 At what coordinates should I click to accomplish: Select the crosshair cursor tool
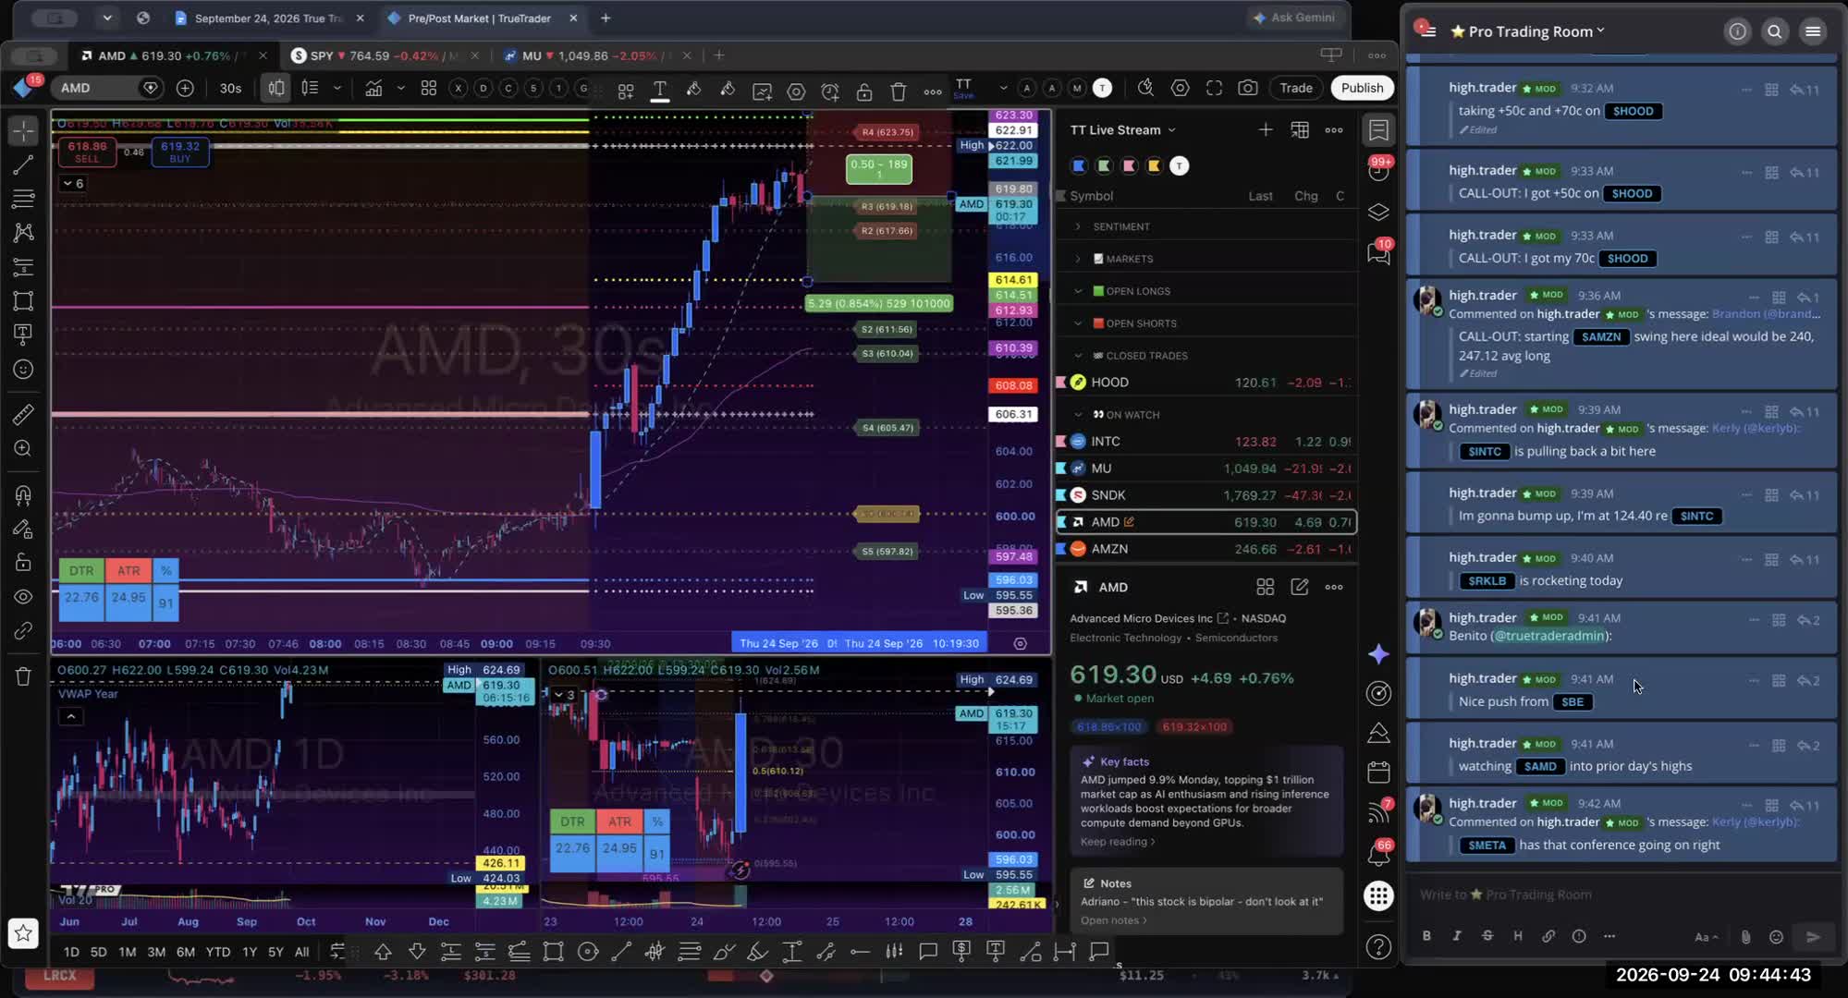tap(23, 130)
